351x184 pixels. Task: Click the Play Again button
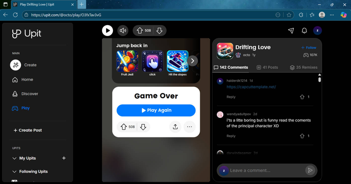coord(156,110)
